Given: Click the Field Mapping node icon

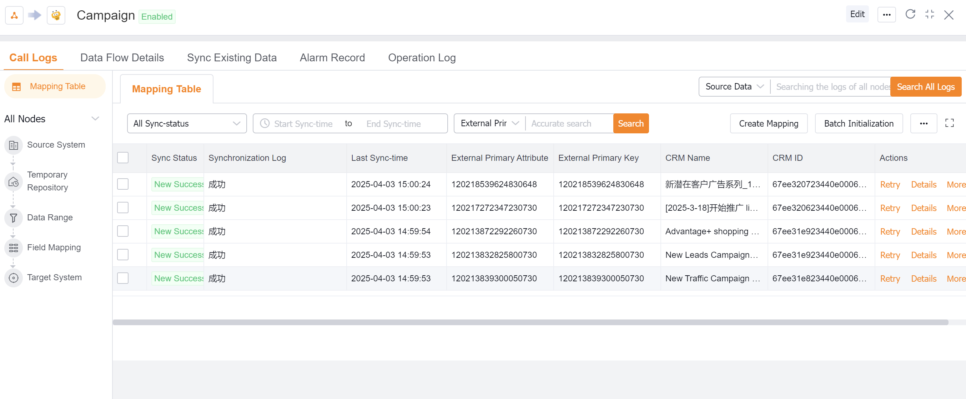Looking at the screenshot, I should [14, 248].
